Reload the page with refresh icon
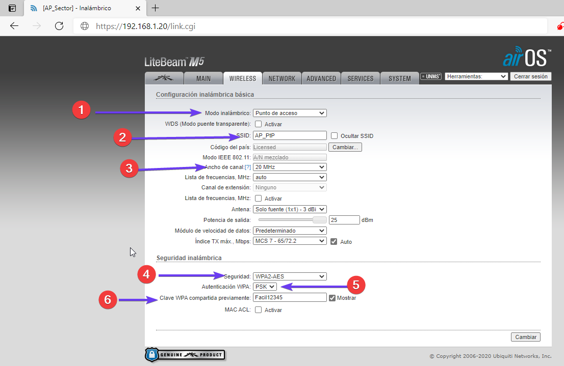564x366 pixels. 59,26
